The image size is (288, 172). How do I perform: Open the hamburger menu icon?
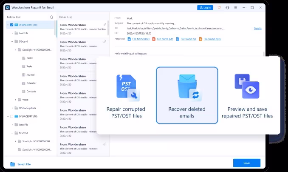pos(235,8)
